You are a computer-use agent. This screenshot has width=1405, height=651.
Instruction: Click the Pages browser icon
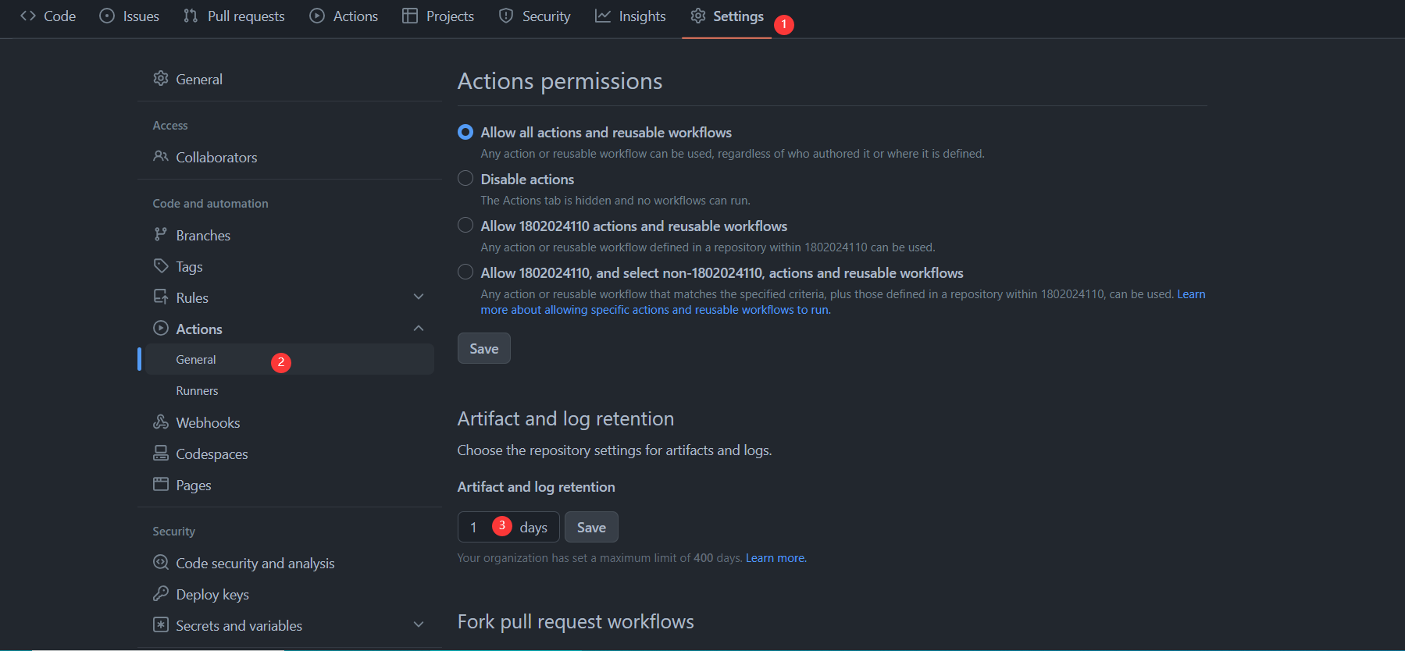[161, 485]
